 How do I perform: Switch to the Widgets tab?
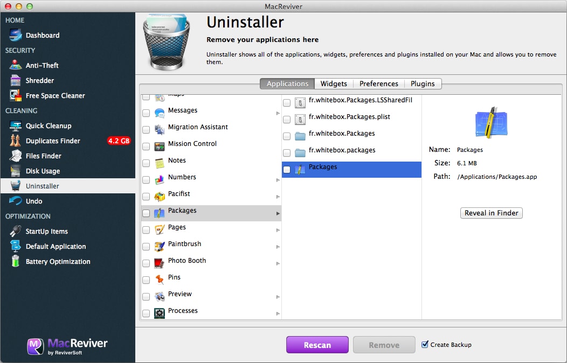point(334,83)
